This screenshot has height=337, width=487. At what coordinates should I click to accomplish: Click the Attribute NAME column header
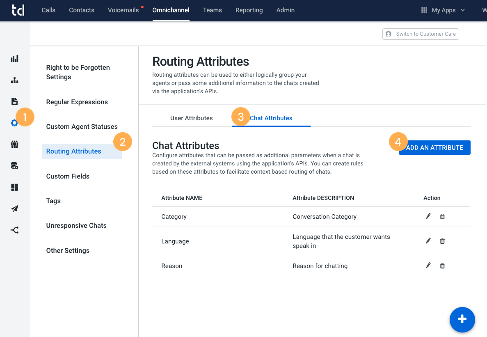(182, 198)
